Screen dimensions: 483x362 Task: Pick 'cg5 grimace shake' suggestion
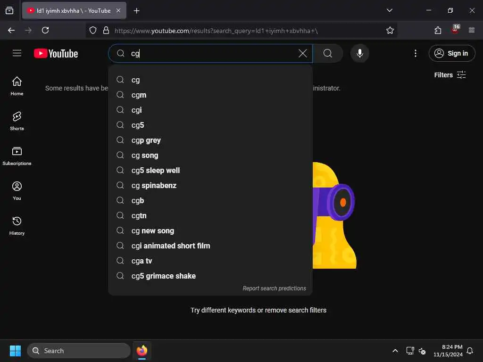(210, 276)
